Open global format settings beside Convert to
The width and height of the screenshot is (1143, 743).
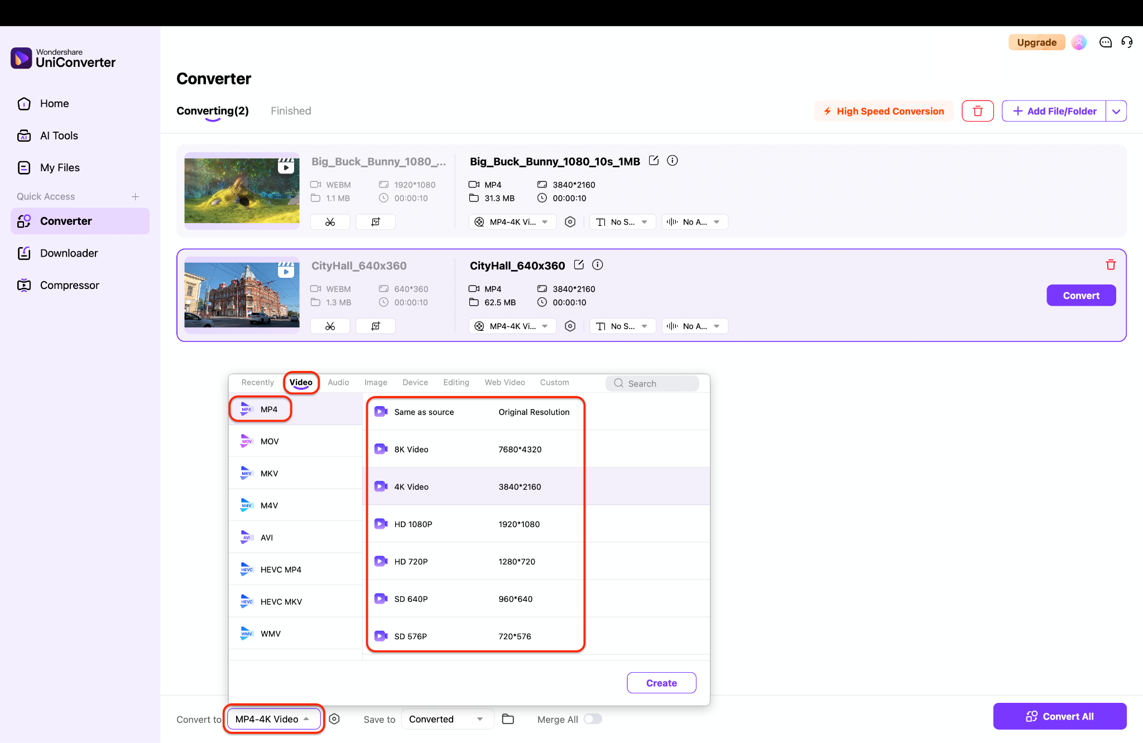[334, 719]
